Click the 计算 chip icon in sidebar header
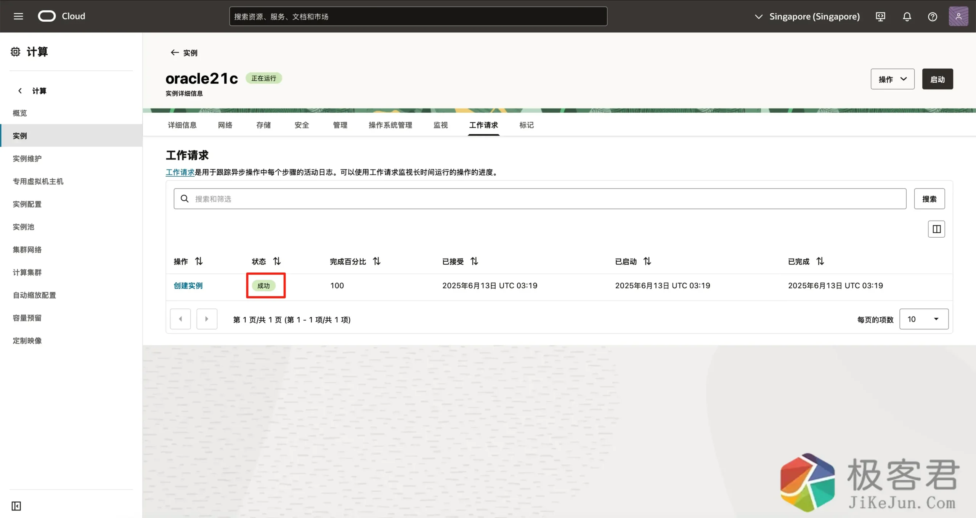The image size is (976, 518). 15,52
